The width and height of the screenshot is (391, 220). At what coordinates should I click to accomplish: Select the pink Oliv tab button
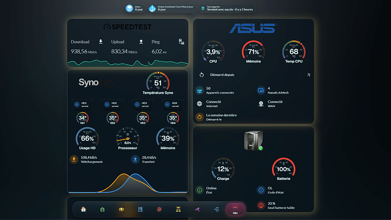coord(235,209)
